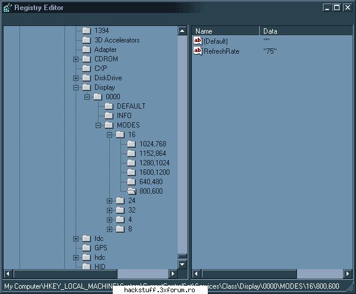Viewport: 356px width, 294px height.
Task: Click the Adapter folder icon
Action: [x=87, y=50]
